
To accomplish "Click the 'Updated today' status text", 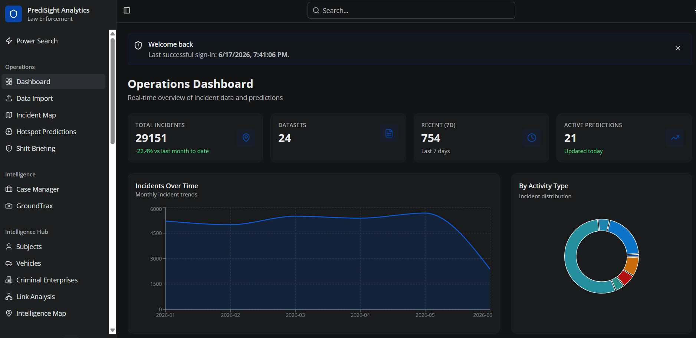I will pyautogui.click(x=584, y=151).
